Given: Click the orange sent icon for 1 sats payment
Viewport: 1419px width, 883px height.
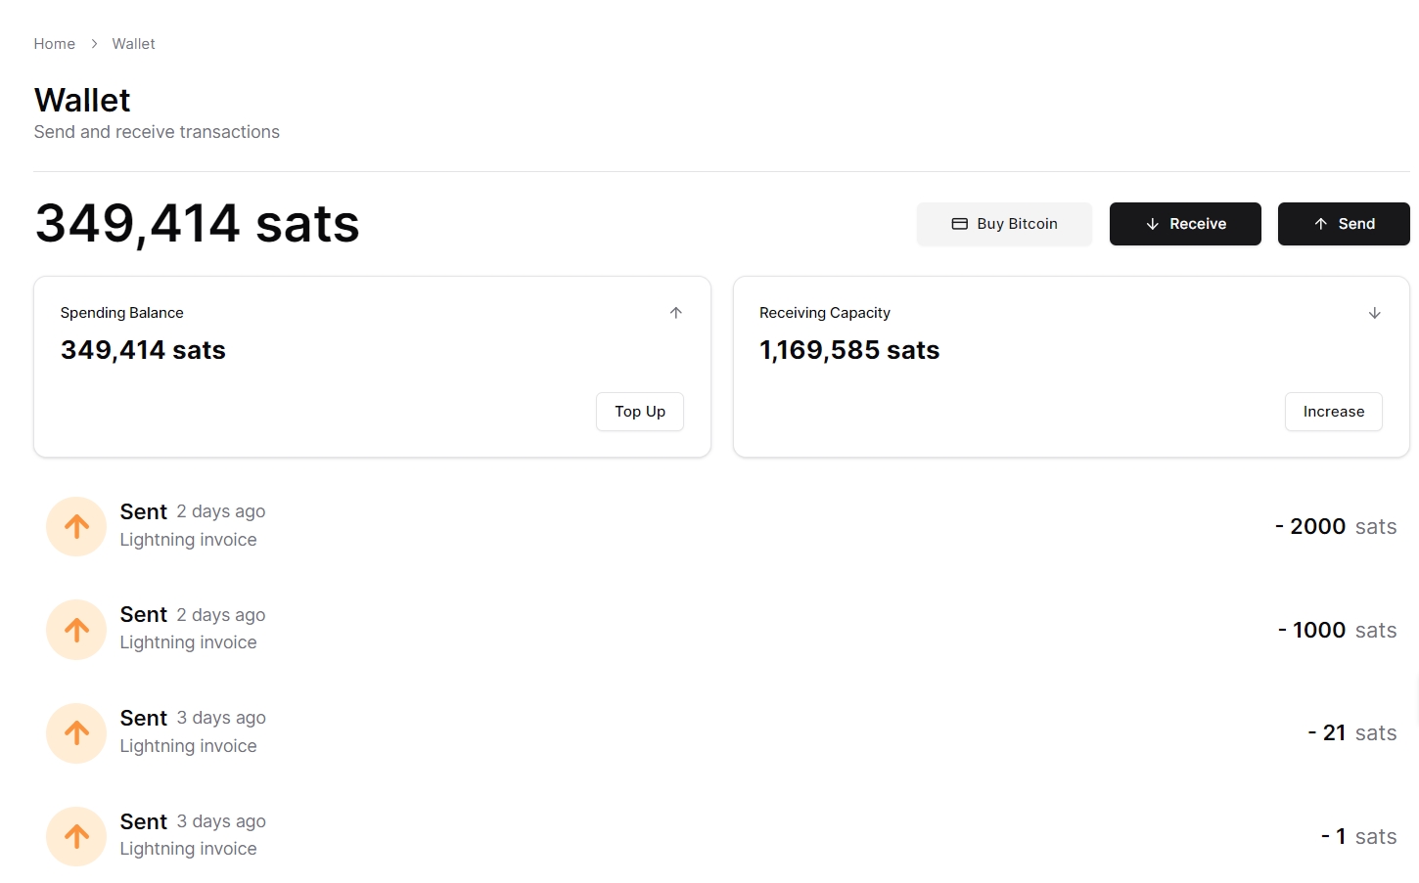Looking at the screenshot, I should click(76, 836).
